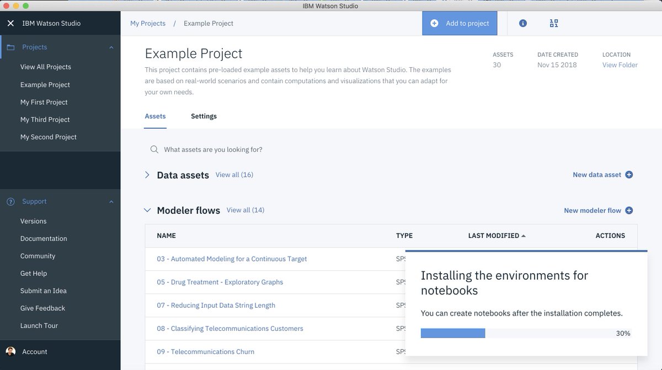Select Example Project in sidebar
Viewport: 662px width, 370px height.
coord(45,85)
